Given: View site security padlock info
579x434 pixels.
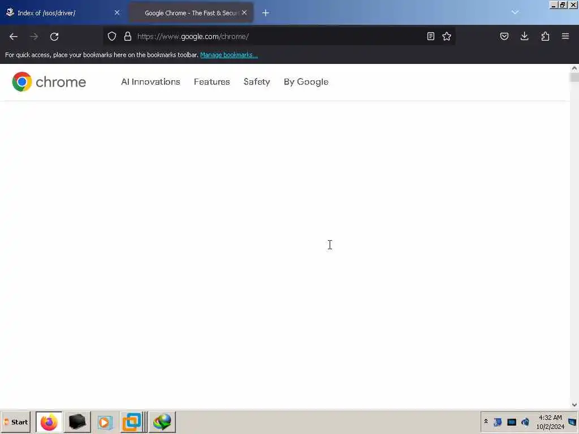Looking at the screenshot, I should (x=128, y=36).
